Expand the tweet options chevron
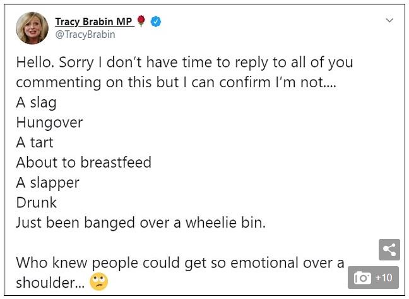This screenshot has height=299, width=409. coord(389,20)
